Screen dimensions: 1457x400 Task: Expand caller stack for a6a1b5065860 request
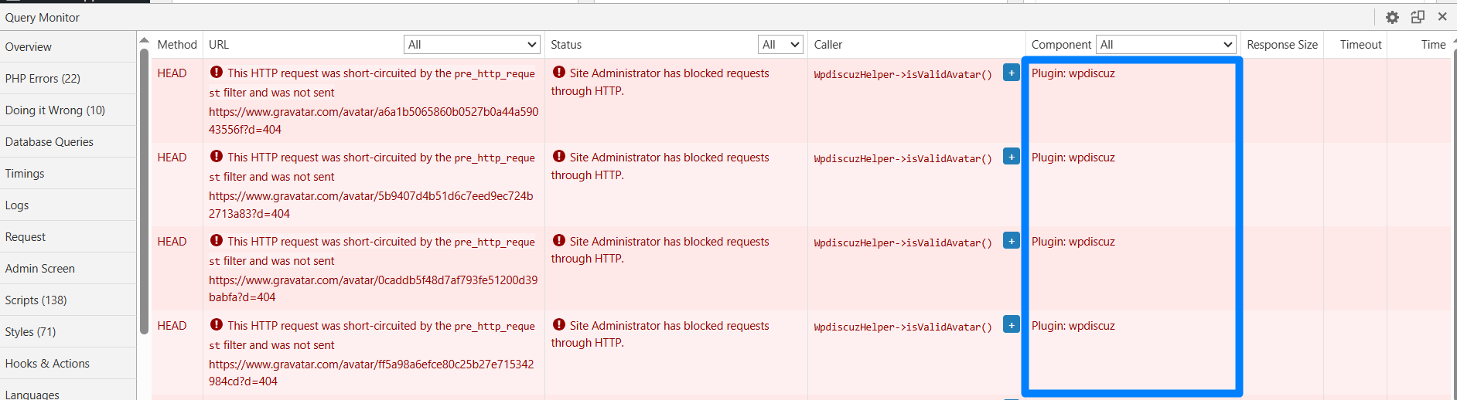[x=1011, y=73]
